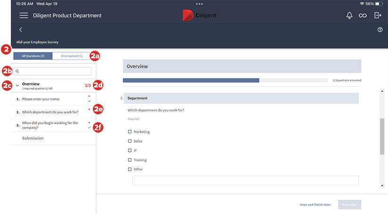388x214 pixels.
Task: Check the Marketing checkbox
Action: coord(130,132)
